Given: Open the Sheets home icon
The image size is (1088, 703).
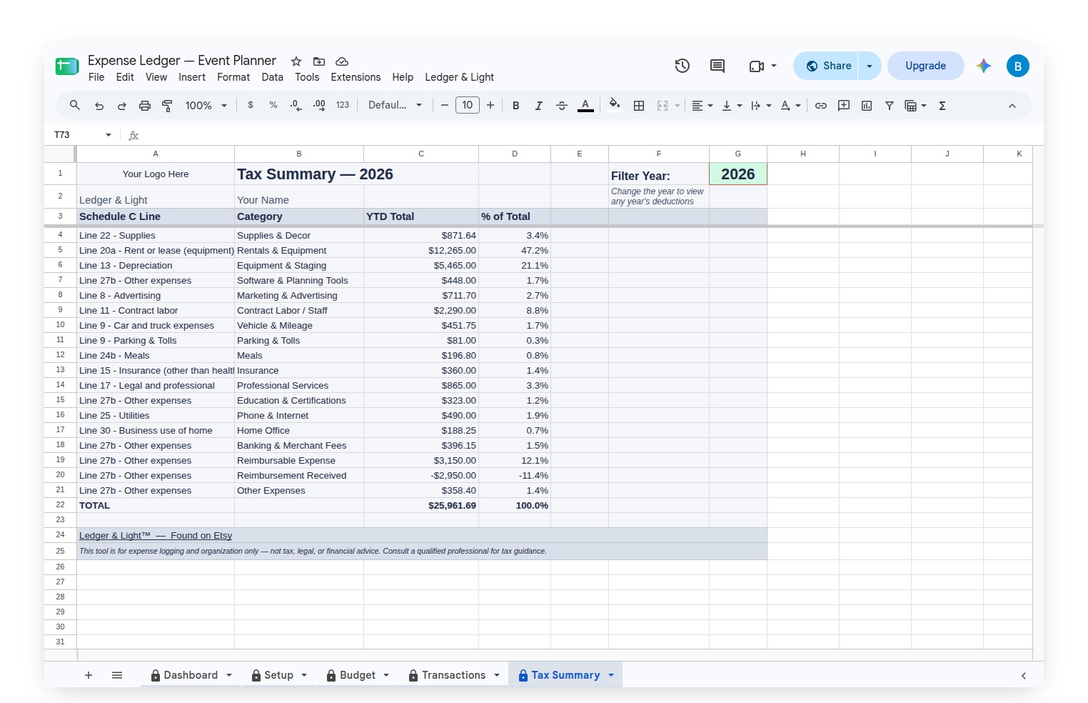Looking at the screenshot, I should [66, 66].
